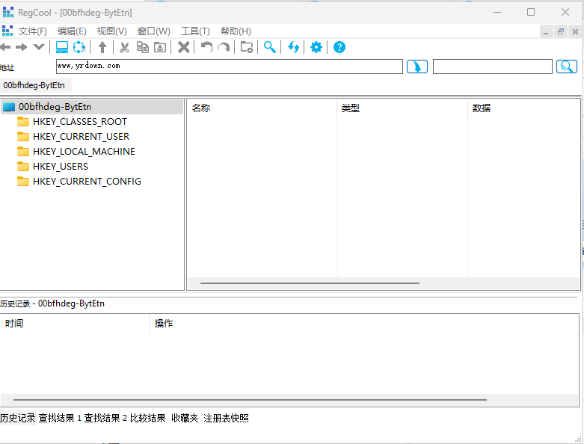Open the 窗口(W) menu

pyautogui.click(x=154, y=31)
